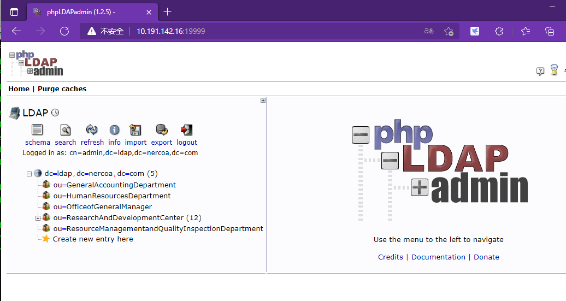This screenshot has height=301, width=566.
Task: Add page to favorites star icon
Action: coord(449,31)
